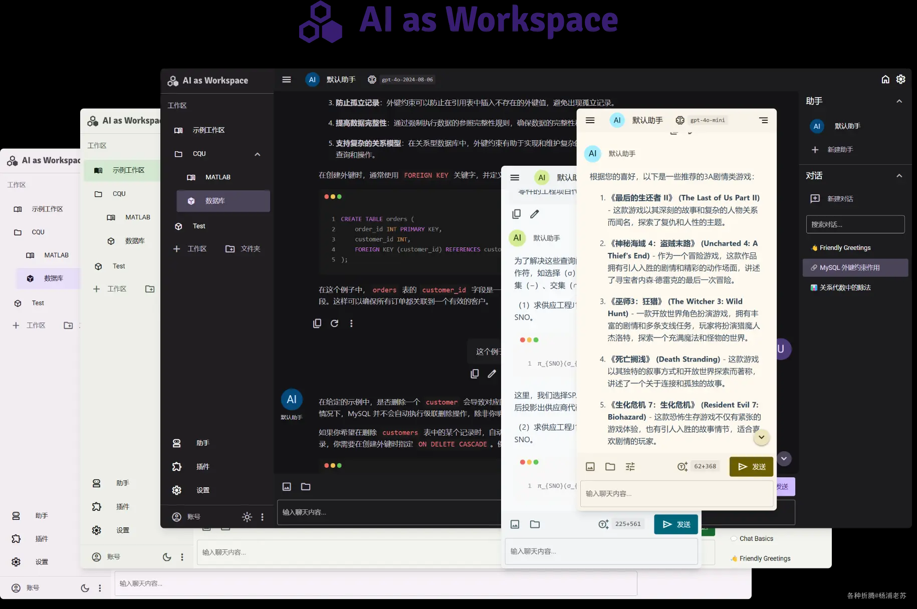Open Friendly Greetings conversation in dark window
Image resolution: width=917 pixels, height=609 pixels.
point(855,248)
